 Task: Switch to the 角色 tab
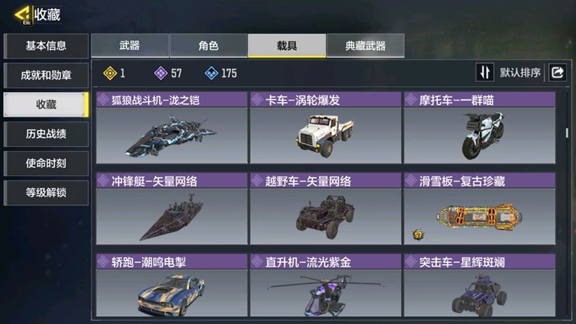208,45
